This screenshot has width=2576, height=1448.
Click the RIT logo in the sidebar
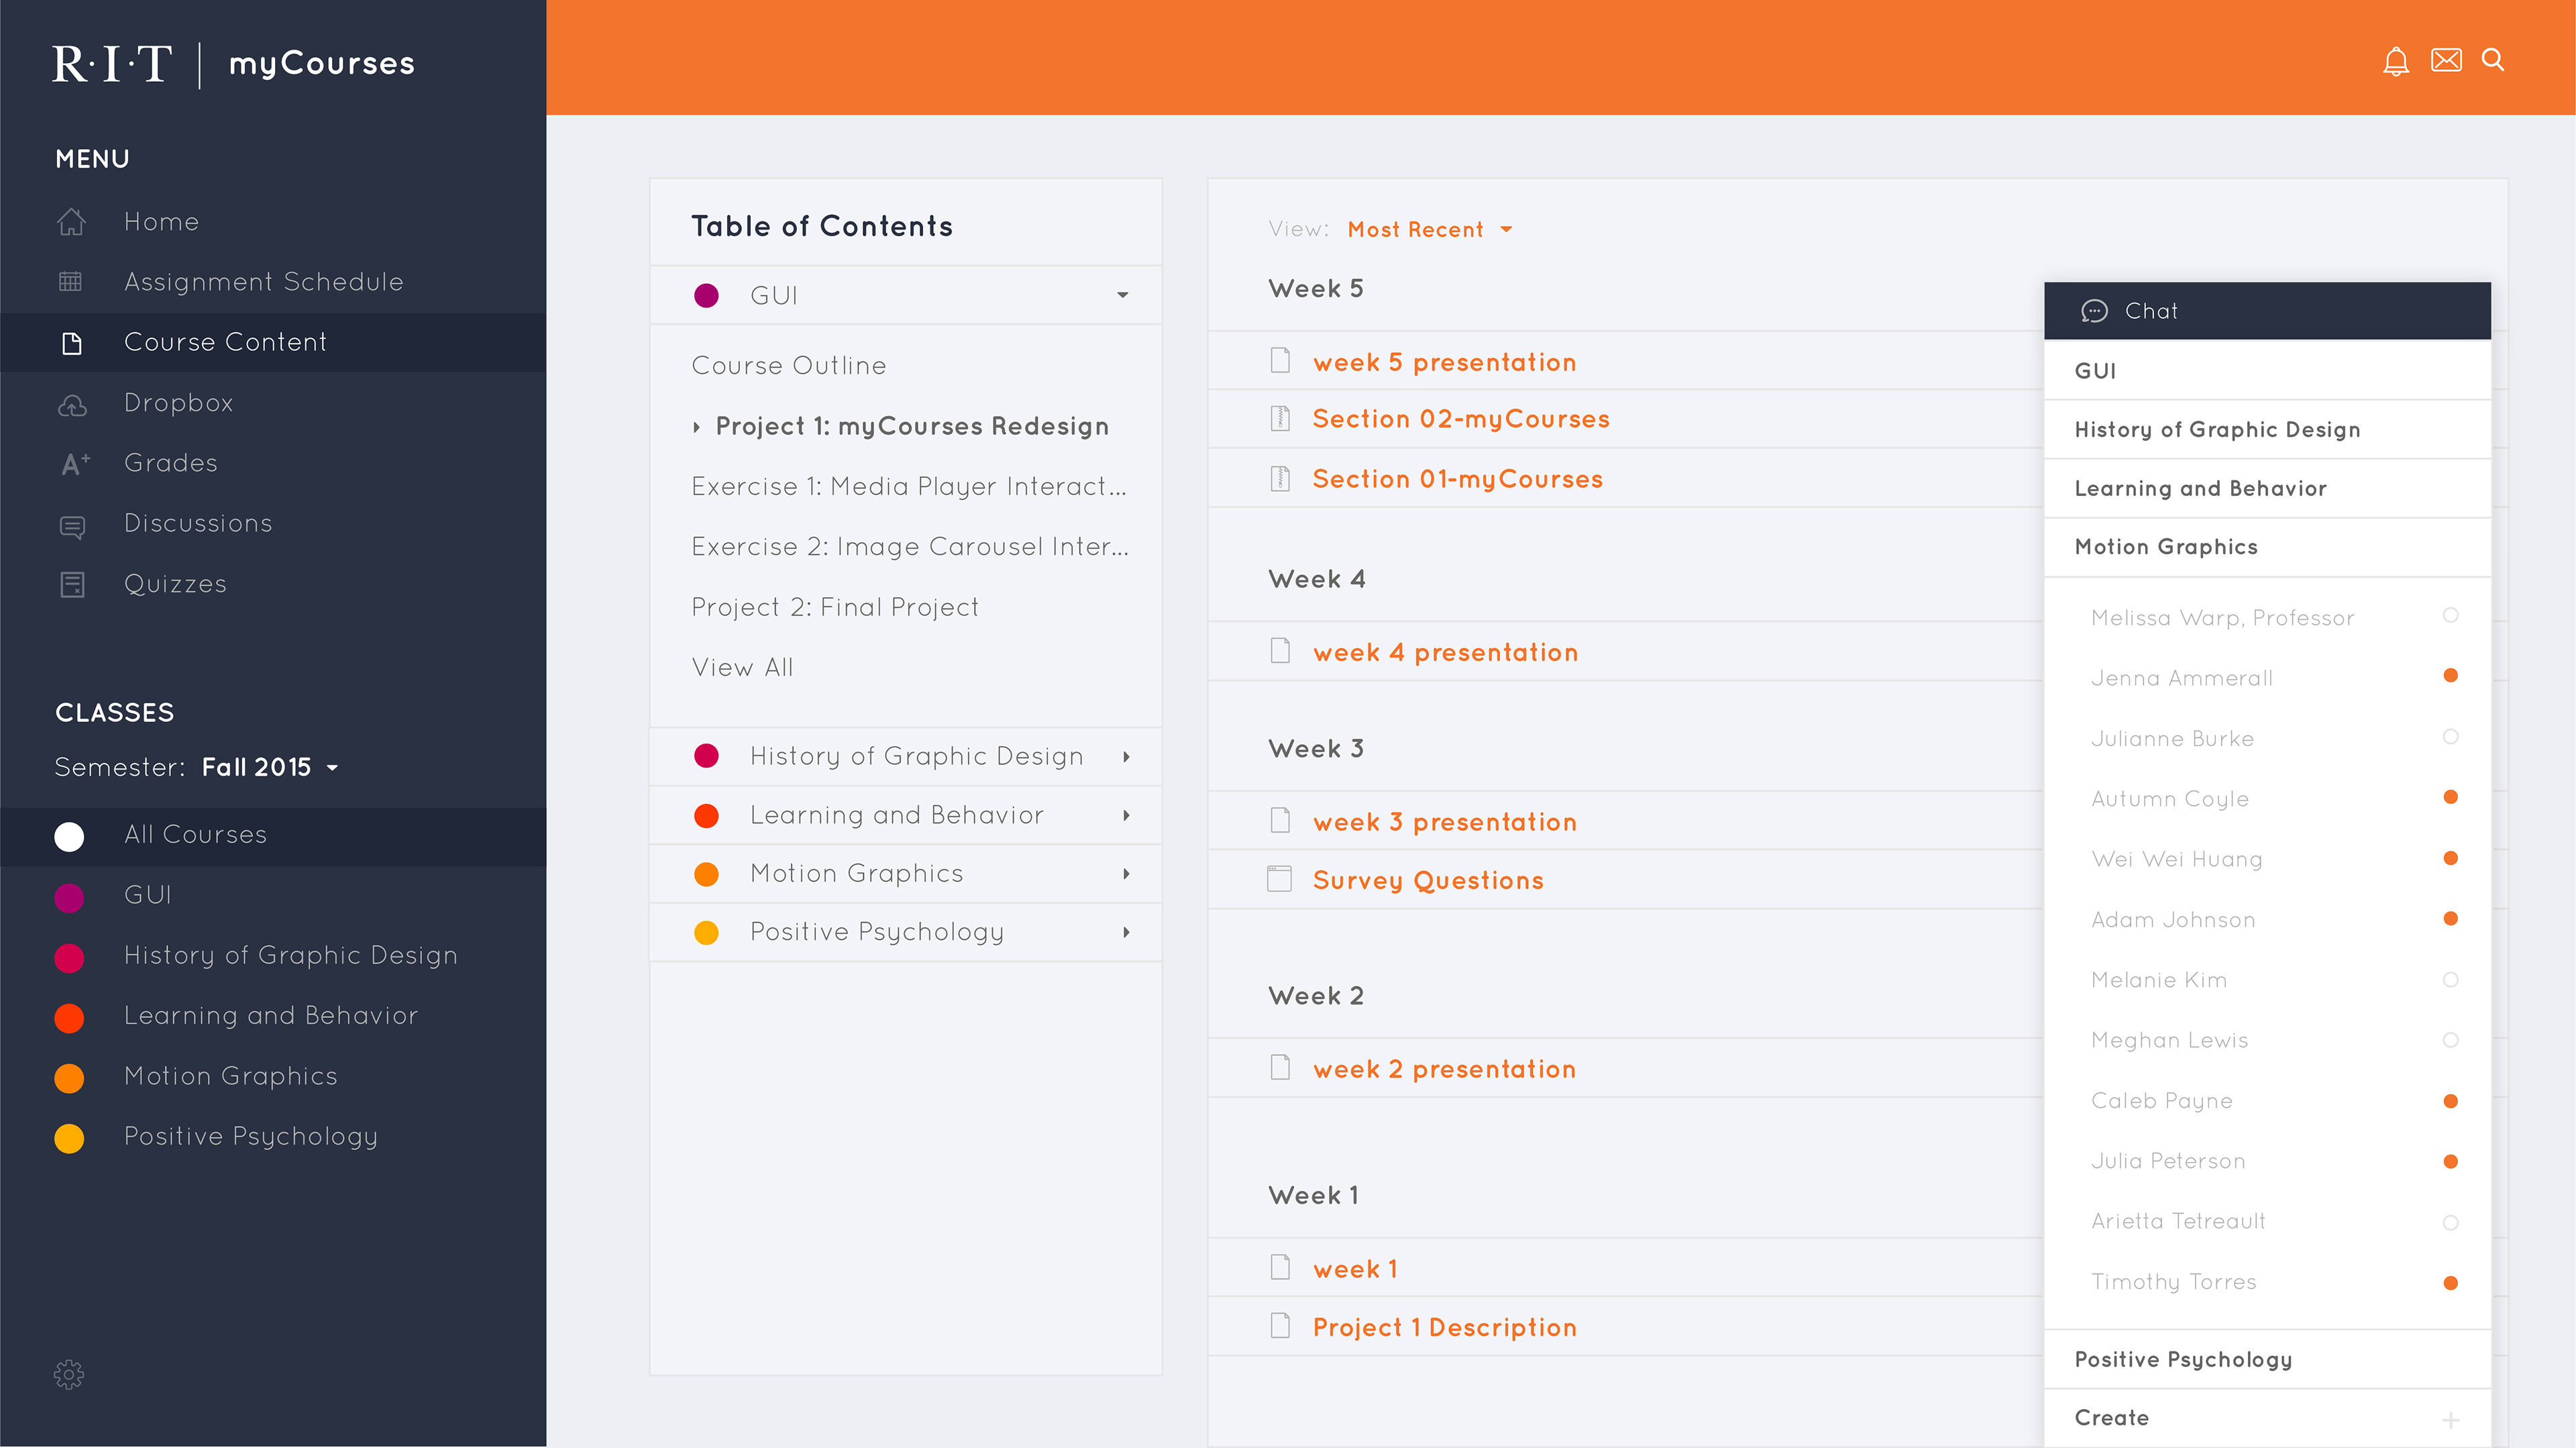point(112,64)
